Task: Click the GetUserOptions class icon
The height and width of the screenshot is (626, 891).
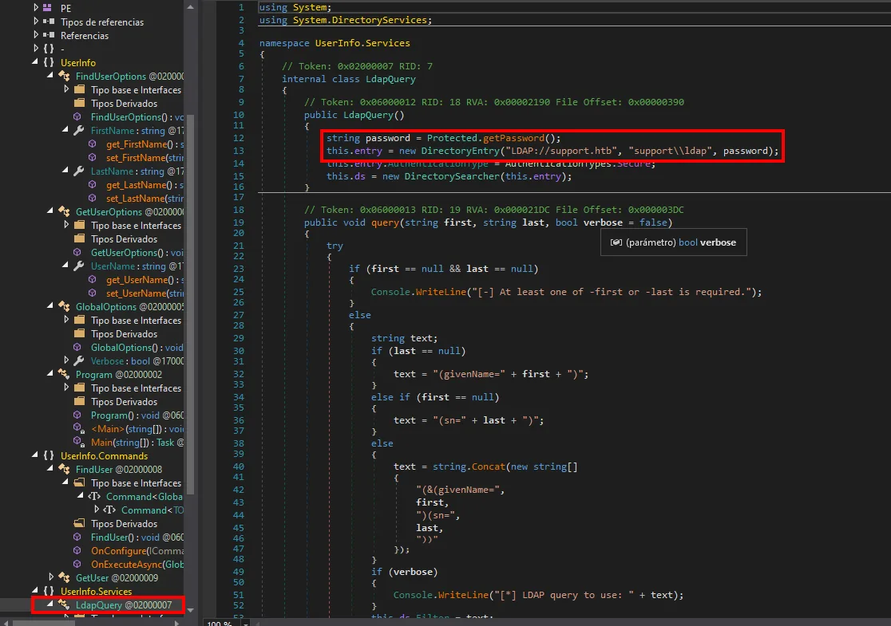Action: tap(64, 211)
